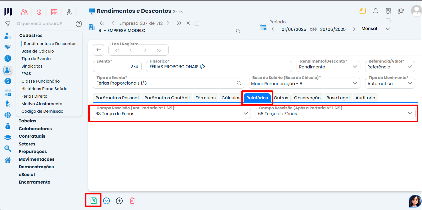422x210 pixels.
Task: Toggle the checkbox next to company navigation
Action: (x=197, y=23)
